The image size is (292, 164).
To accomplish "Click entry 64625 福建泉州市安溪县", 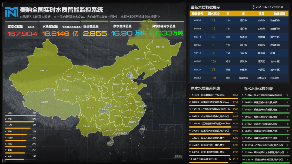I will [x=266, y=111].
